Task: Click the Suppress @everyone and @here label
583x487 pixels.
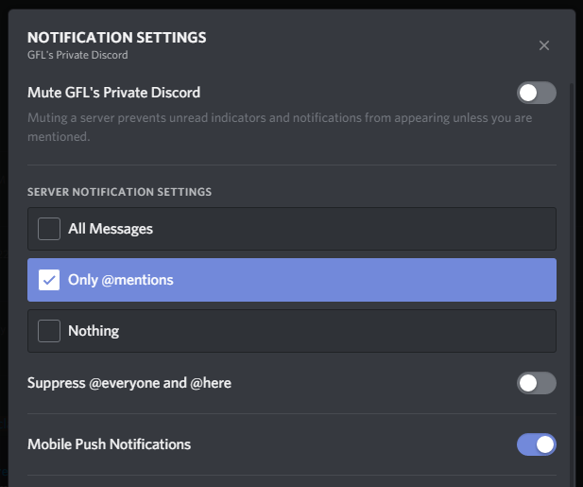Action: click(x=129, y=383)
